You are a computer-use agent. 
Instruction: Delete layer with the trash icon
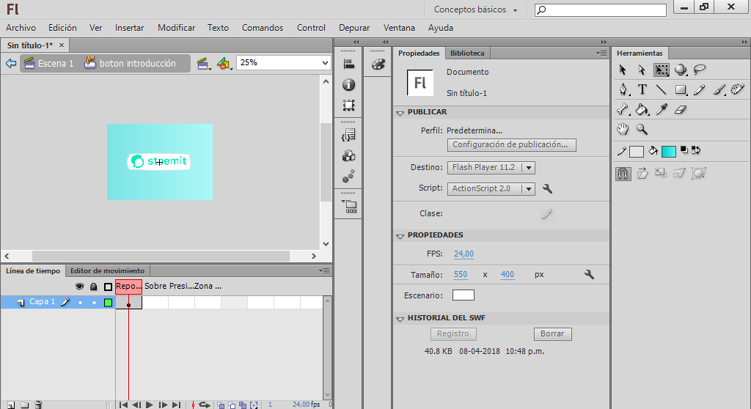pyautogui.click(x=39, y=405)
